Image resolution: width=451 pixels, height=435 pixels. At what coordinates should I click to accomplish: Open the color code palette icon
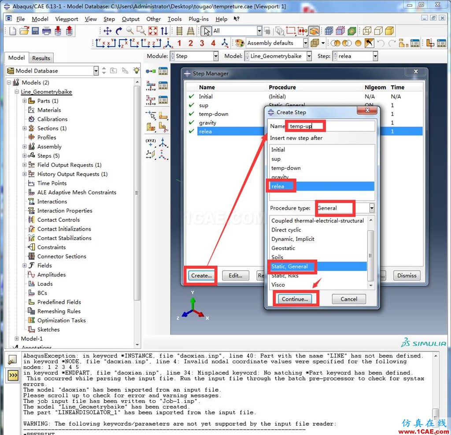pyautogui.click(x=239, y=43)
